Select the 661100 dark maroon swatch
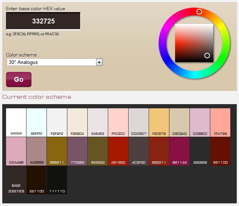 [220, 151]
